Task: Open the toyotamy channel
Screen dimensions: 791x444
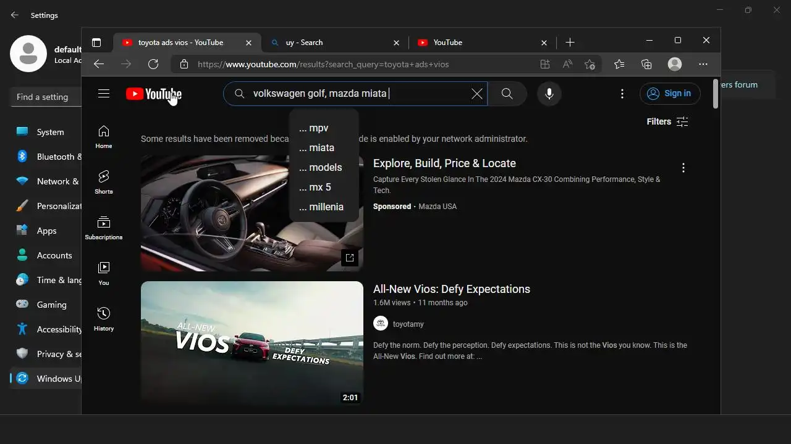Action: click(x=408, y=324)
